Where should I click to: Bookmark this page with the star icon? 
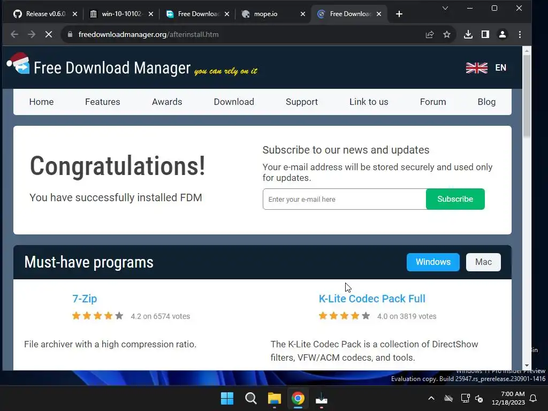(x=447, y=34)
